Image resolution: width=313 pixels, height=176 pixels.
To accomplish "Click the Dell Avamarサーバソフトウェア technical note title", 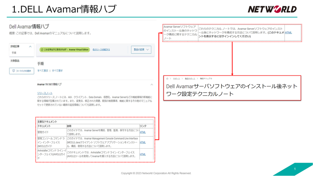I will pyautogui.click(x=232, y=90).
